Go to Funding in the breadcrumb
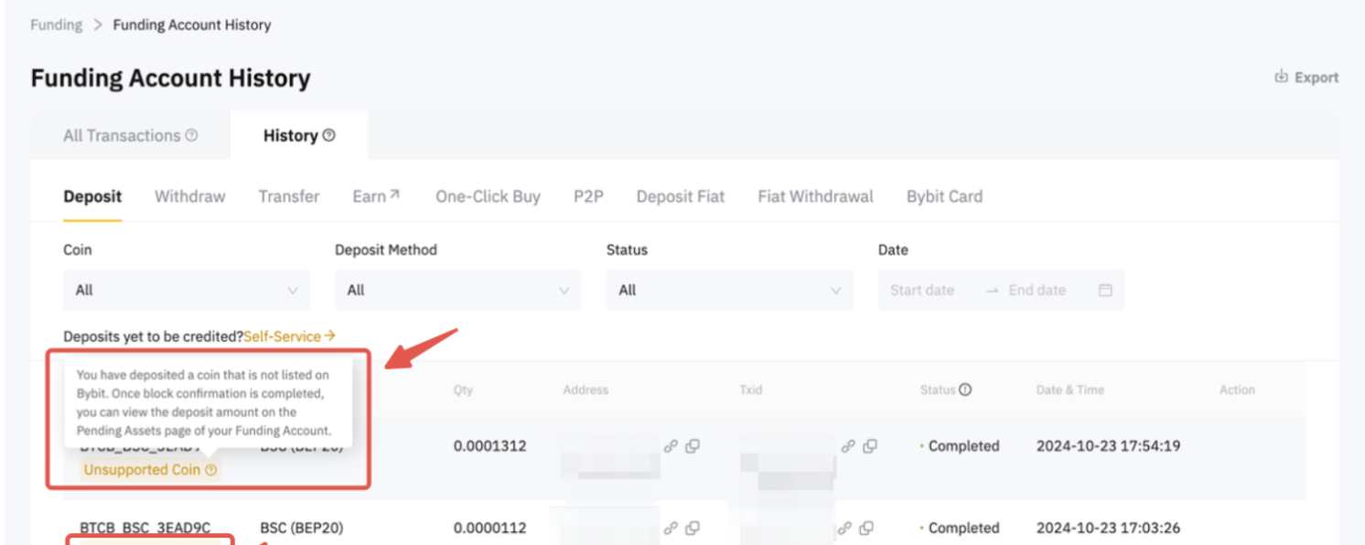1365x545 pixels. coord(56,25)
